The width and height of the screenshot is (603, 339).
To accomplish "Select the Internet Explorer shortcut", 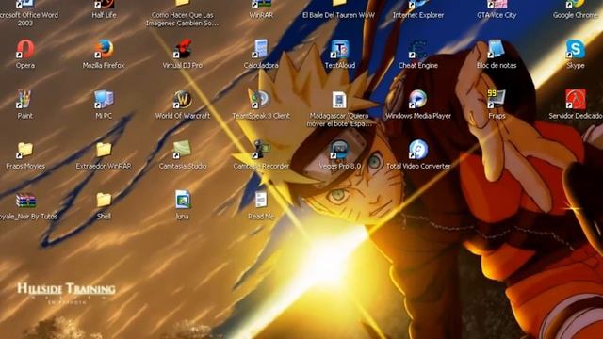I will pos(418,4).
